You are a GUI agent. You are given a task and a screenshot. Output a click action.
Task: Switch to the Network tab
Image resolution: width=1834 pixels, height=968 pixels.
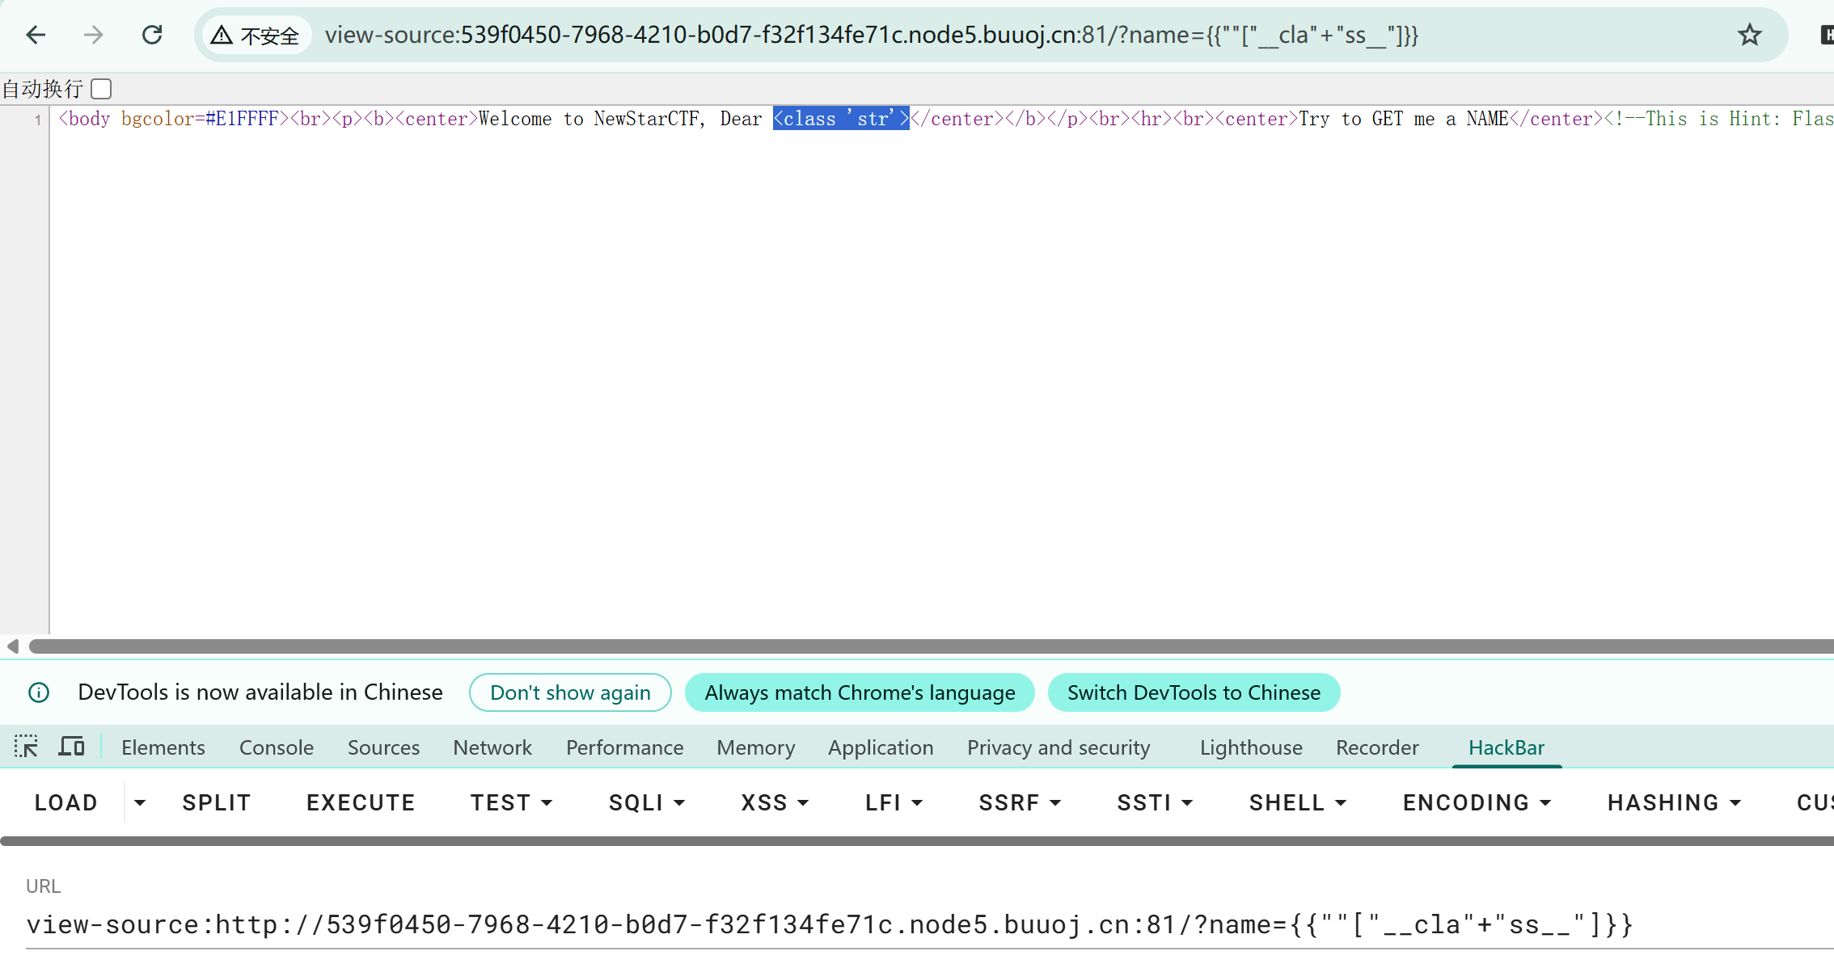click(492, 747)
